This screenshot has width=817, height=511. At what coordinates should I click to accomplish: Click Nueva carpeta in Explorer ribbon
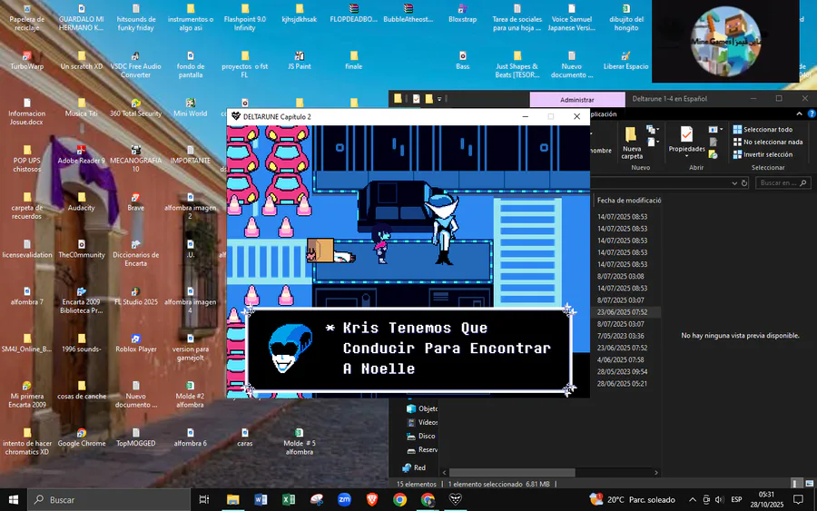(x=632, y=142)
